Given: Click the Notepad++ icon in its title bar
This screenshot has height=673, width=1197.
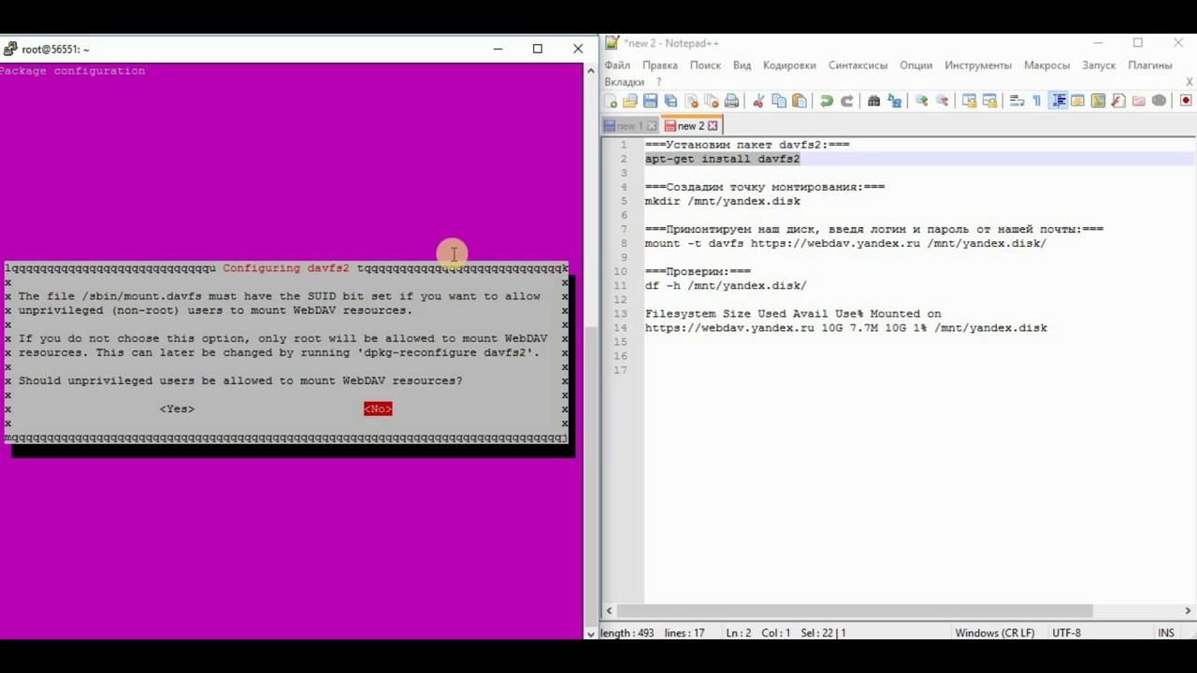Looking at the screenshot, I should click(x=612, y=43).
